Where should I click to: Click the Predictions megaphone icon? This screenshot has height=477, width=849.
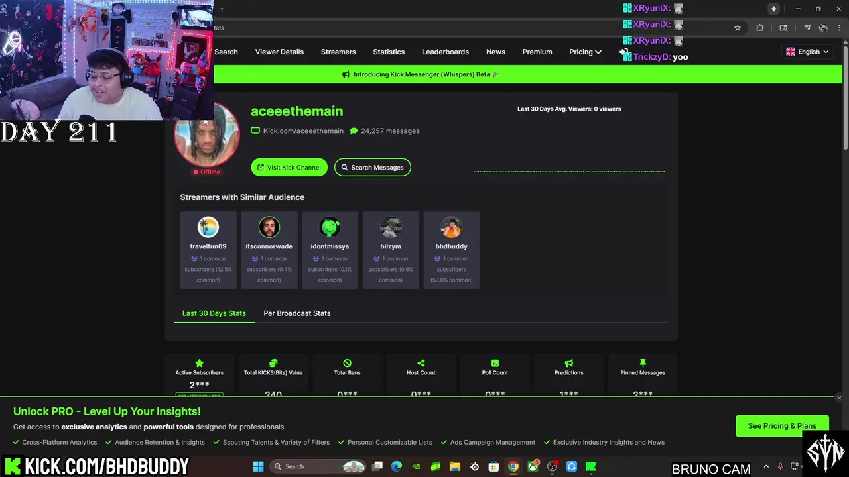(x=569, y=363)
